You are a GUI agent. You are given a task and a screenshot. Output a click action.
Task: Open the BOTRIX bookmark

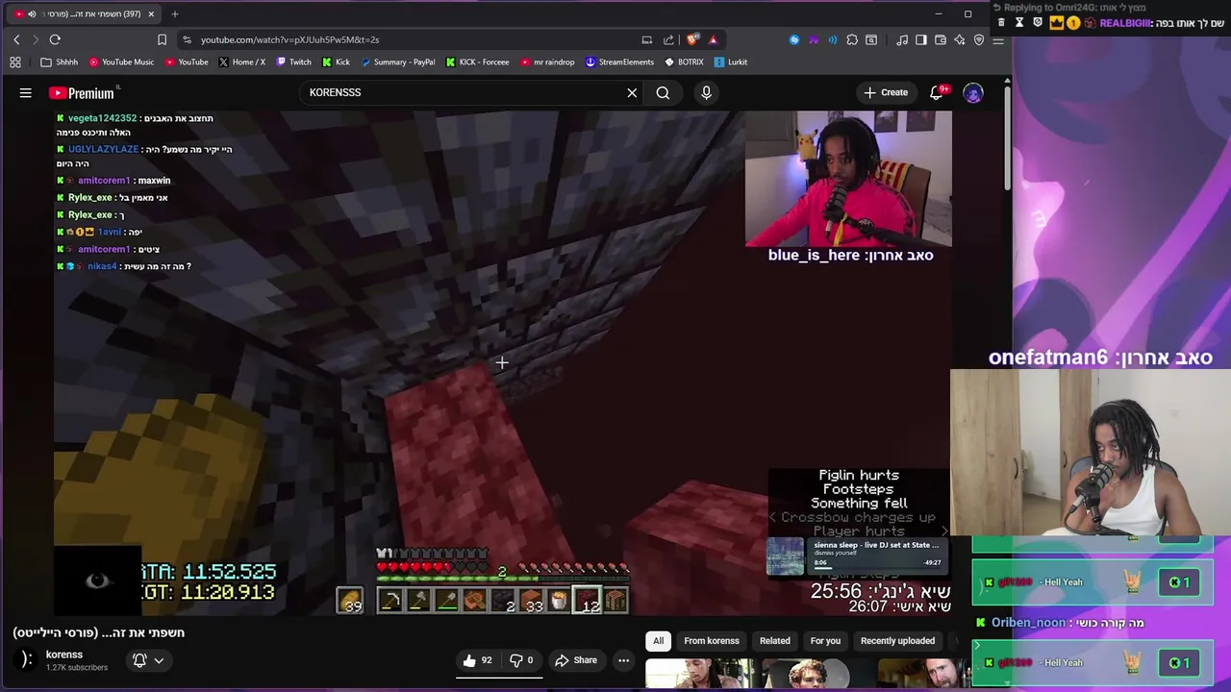pyautogui.click(x=684, y=62)
